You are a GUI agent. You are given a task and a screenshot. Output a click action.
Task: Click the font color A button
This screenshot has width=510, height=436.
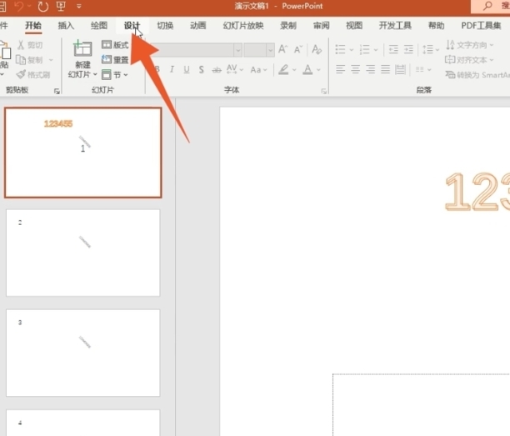point(307,69)
